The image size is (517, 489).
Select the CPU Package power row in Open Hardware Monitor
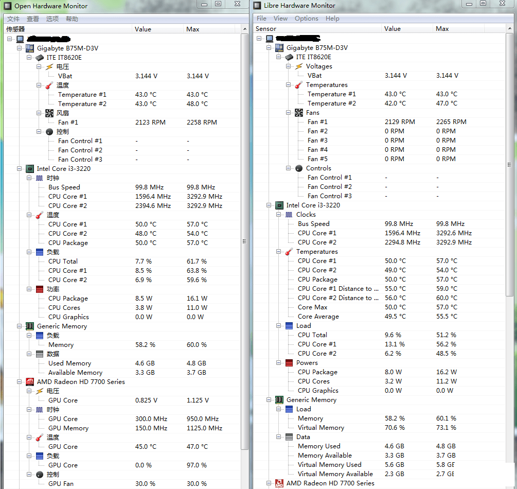(x=122, y=298)
